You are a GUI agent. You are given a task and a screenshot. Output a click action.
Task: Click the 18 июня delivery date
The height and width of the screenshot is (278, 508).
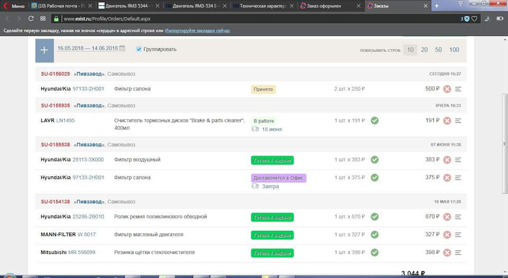(x=272, y=129)
